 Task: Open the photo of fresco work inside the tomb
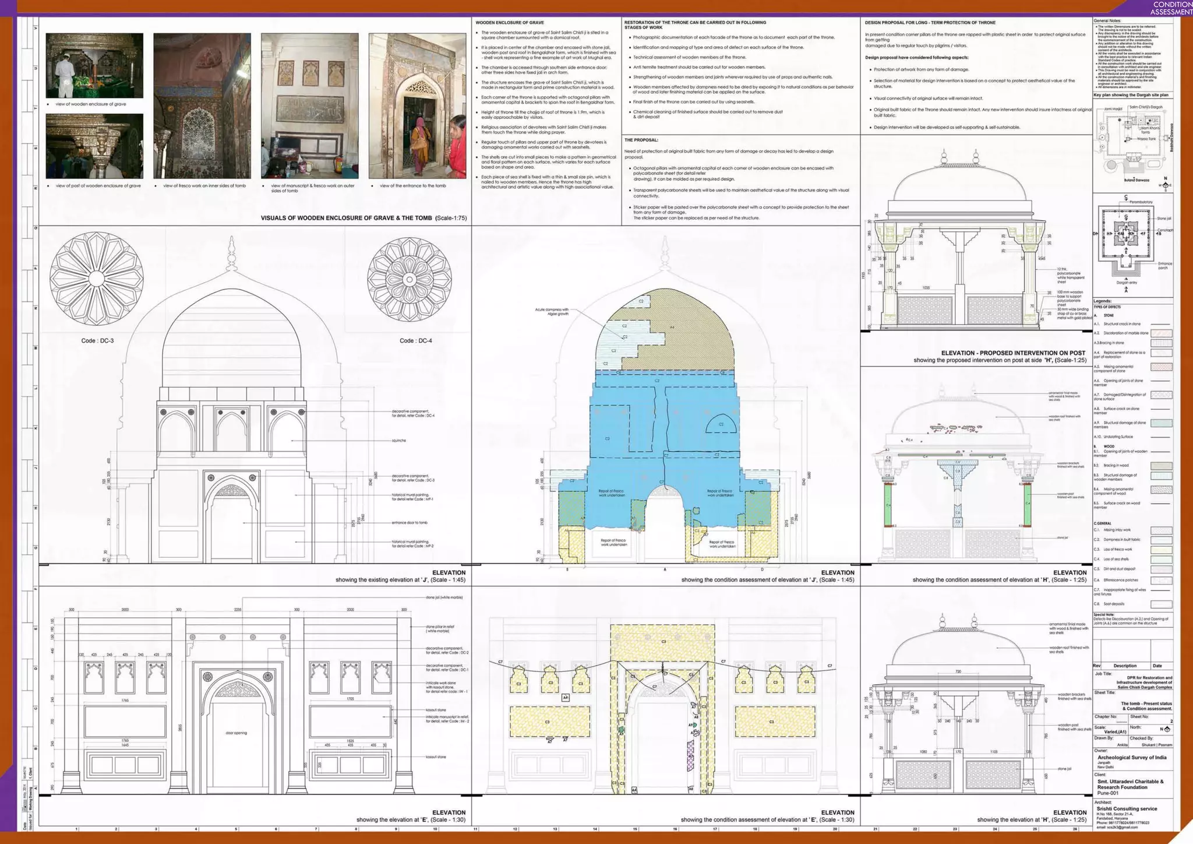(202, 105)
